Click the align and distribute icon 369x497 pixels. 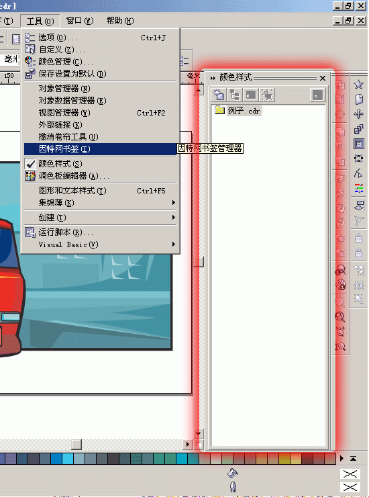[x=358, y=205]
